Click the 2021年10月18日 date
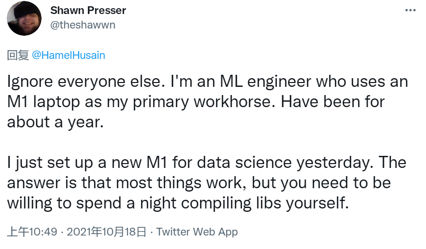The image size is (426, 249). pyautogui.click(x=106, y=232)
